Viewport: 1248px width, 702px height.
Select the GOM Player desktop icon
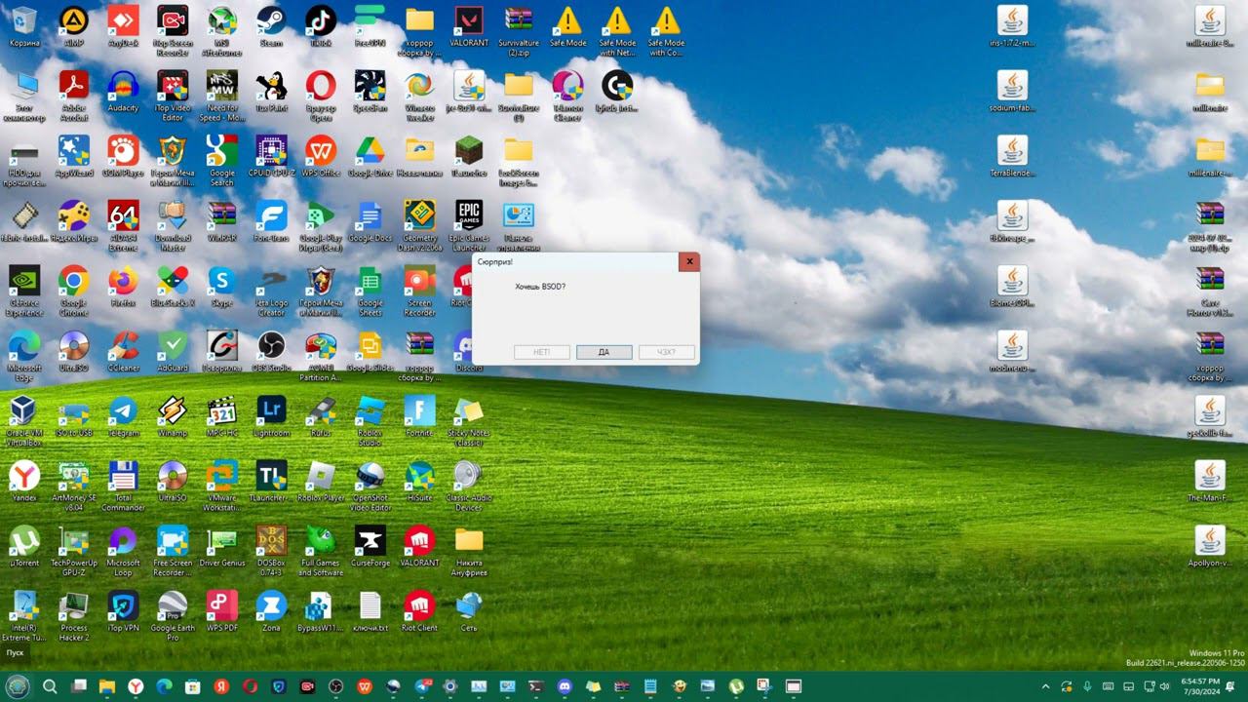(x=123, y=156)
